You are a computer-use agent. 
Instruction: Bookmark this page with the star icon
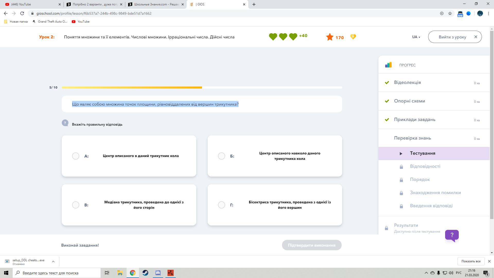450,13
